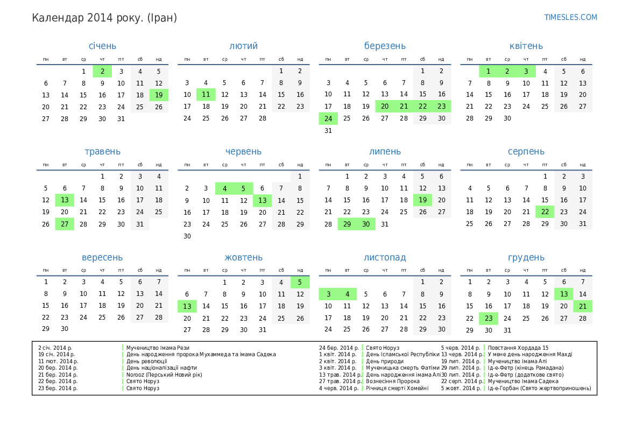The height and width of the screenshot is (445, 629).
Task: Select 'Повстання Хордада 15' legend entry
Action: coord(518,348)
